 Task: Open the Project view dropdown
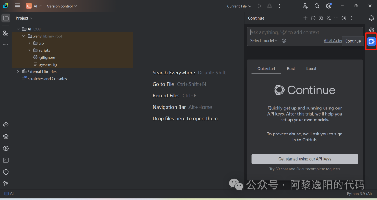pos(24,18)
